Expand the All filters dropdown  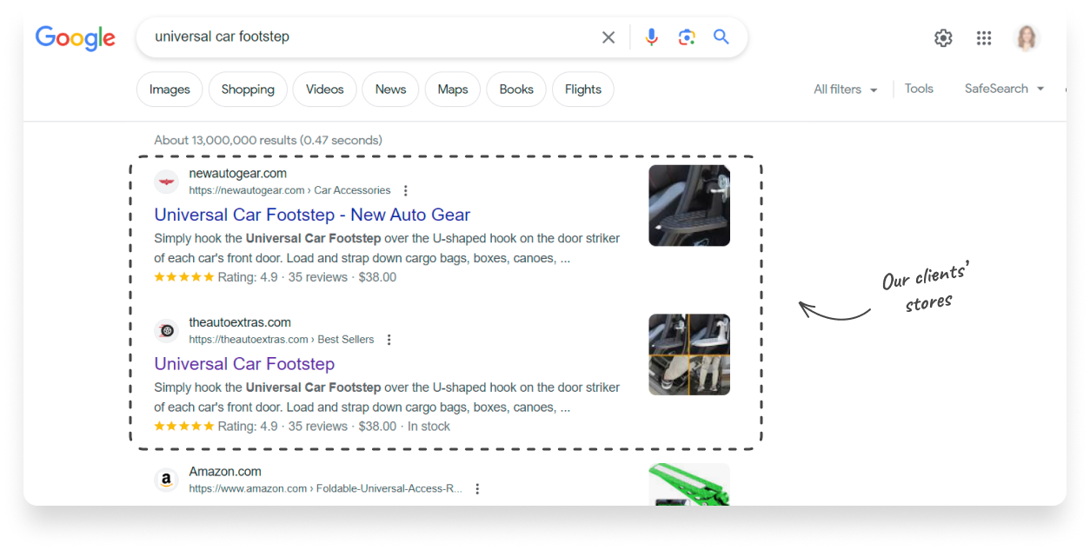point(845,89)
